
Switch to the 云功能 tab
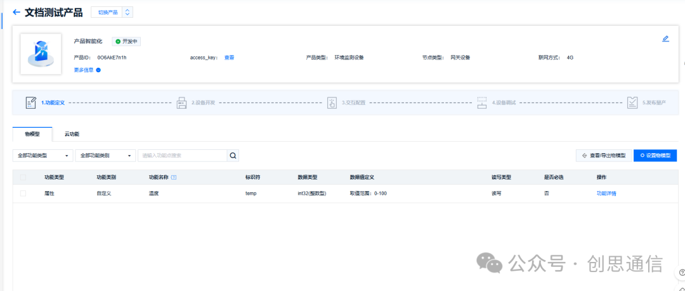click(72, 134)
